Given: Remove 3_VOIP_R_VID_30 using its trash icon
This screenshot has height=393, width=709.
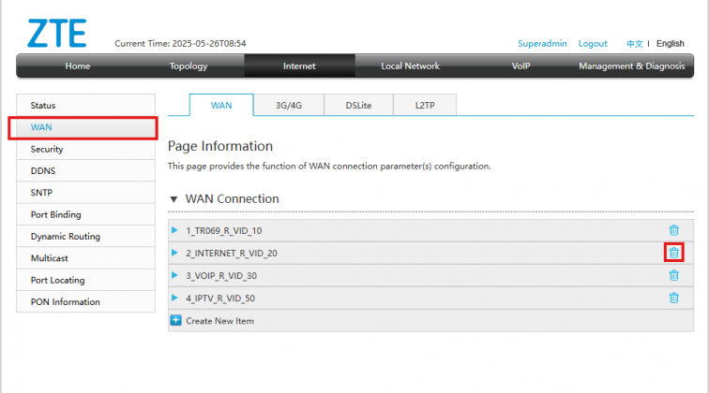Looking at the screenshot, I should pos(673,275).
